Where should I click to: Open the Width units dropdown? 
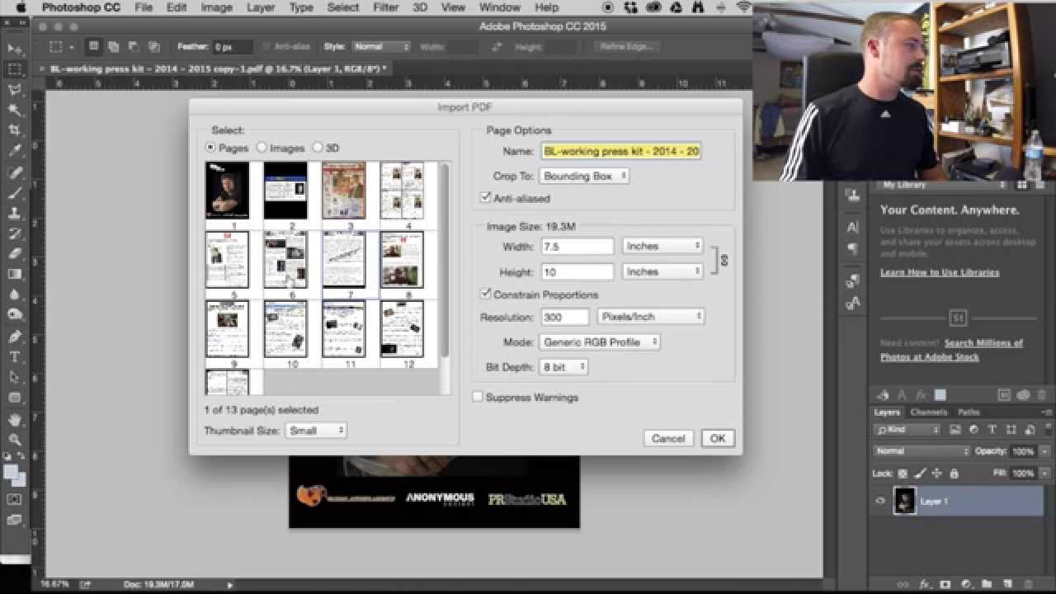[662, 246]
